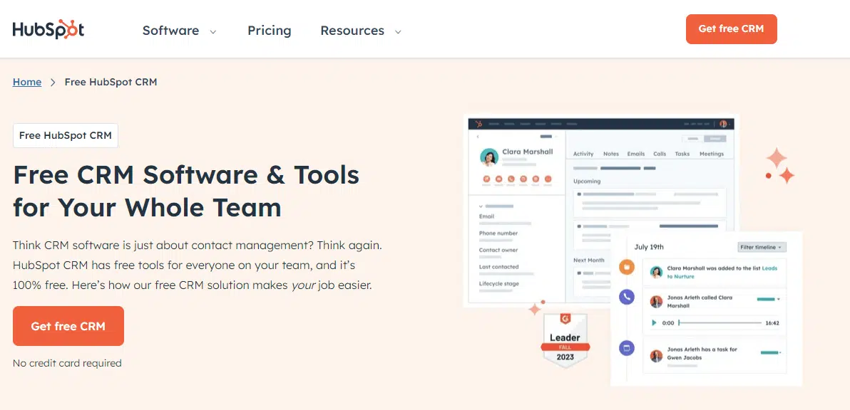
Task: Click the HubSpot sprocket icon in preview
Action: [x=478, y=124]
